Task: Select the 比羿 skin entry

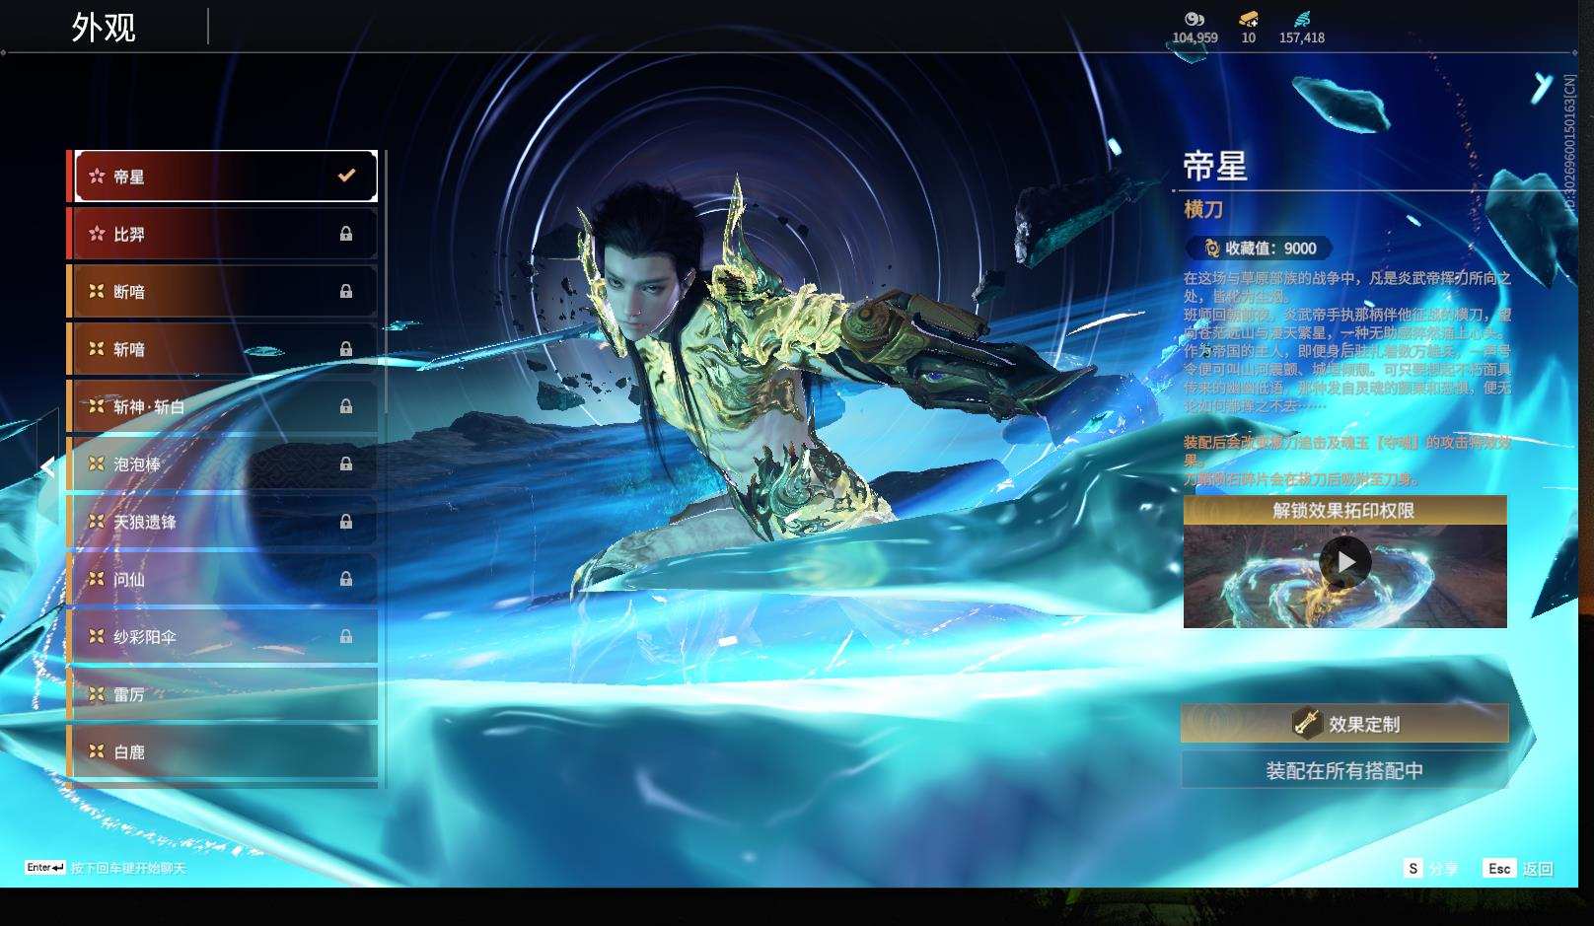Action: (x=226, y=234)
